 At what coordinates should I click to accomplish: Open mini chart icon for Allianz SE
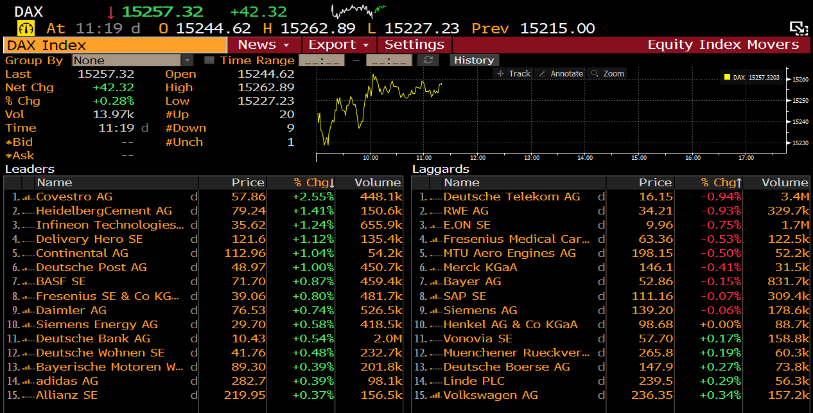coord(28,396)
